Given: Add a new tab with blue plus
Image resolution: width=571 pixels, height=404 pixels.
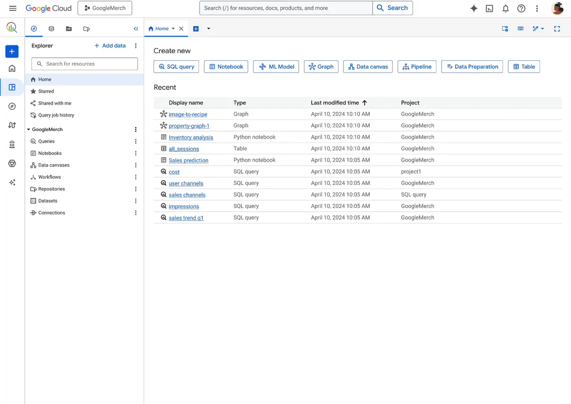Looking at the screenshot, I should point(196,29).
